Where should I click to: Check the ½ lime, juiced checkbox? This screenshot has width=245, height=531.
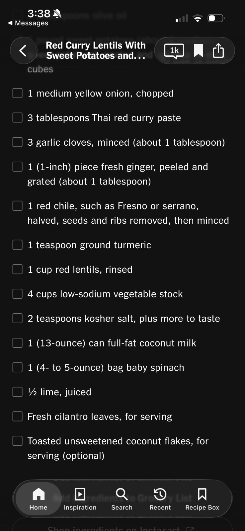[x=18, y=392]
